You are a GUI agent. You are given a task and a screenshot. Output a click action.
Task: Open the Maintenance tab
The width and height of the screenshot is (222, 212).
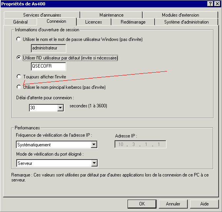pyautogui.click(x=111, y=15)
